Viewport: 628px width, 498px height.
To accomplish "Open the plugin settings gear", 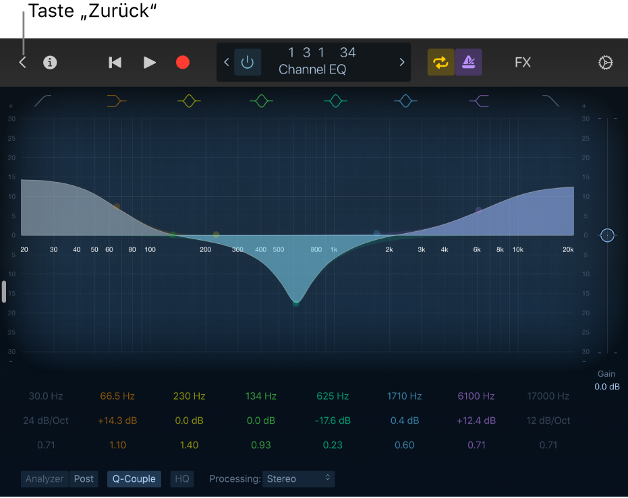I will [605, 62].
